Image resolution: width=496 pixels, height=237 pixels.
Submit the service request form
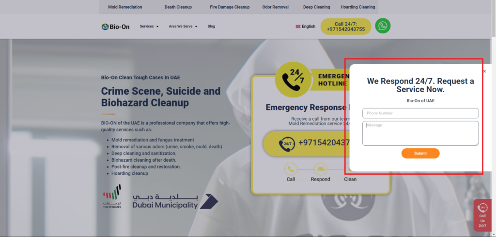pyautogui.click(x=420, y=153)
